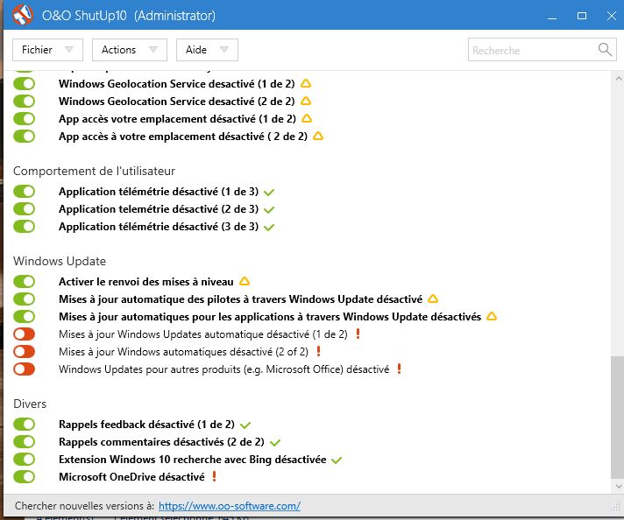Select text Activer le renvoi des mises à niveau
This screenshot has height=520, width=624.
click(x=146, y=282)
